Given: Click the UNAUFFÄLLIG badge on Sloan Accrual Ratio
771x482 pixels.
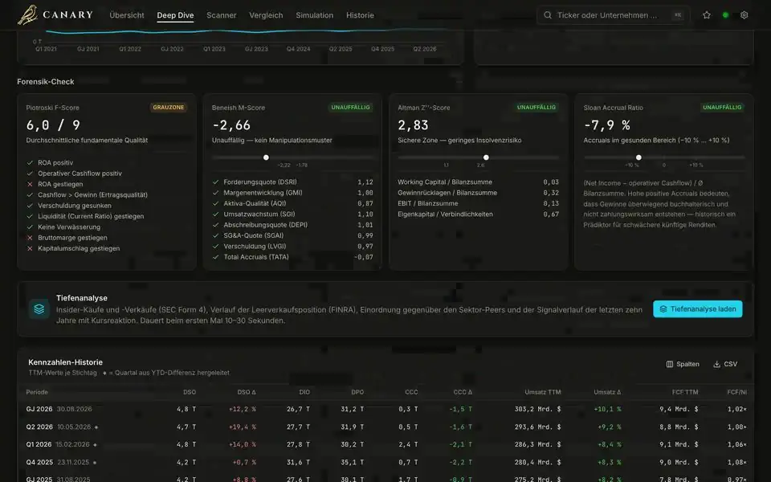Looking at the screenshot, I should pyautogui.click(x=722, y=107).
